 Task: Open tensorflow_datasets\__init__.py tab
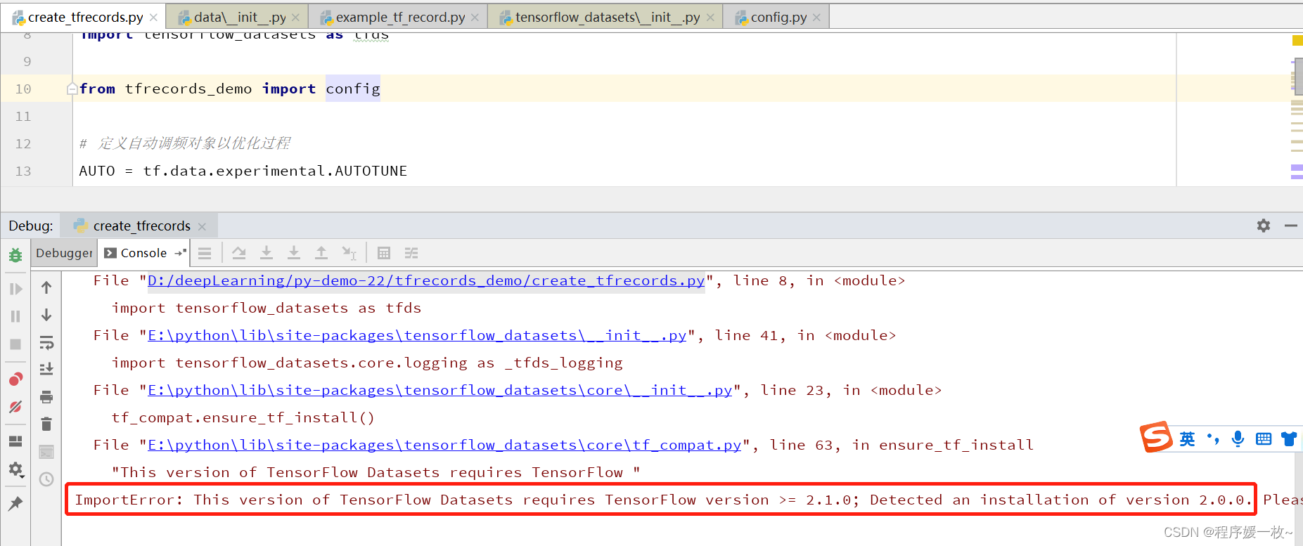point(606,17)
